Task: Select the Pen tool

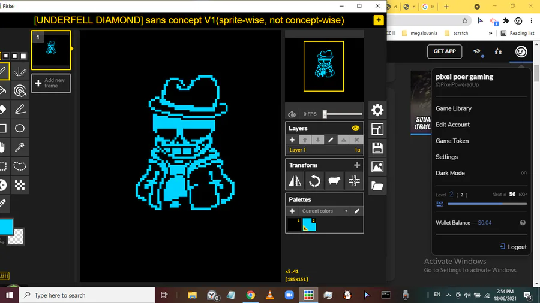Action: [3, 71]
